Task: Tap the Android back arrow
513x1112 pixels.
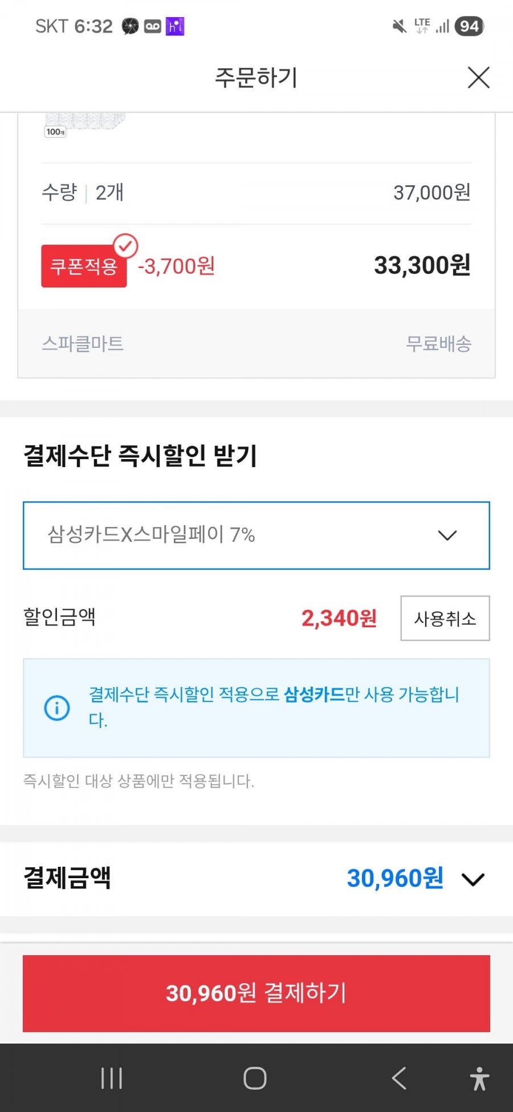Action: pos(399,1078)
